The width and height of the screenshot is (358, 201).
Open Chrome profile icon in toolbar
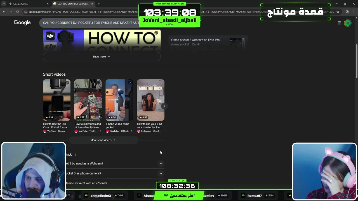click(x=347, y=12)
